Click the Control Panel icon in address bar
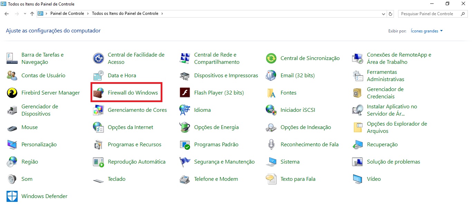Image resolution: width=472 pixels, height=206 pixels. [x=40, y=14]
